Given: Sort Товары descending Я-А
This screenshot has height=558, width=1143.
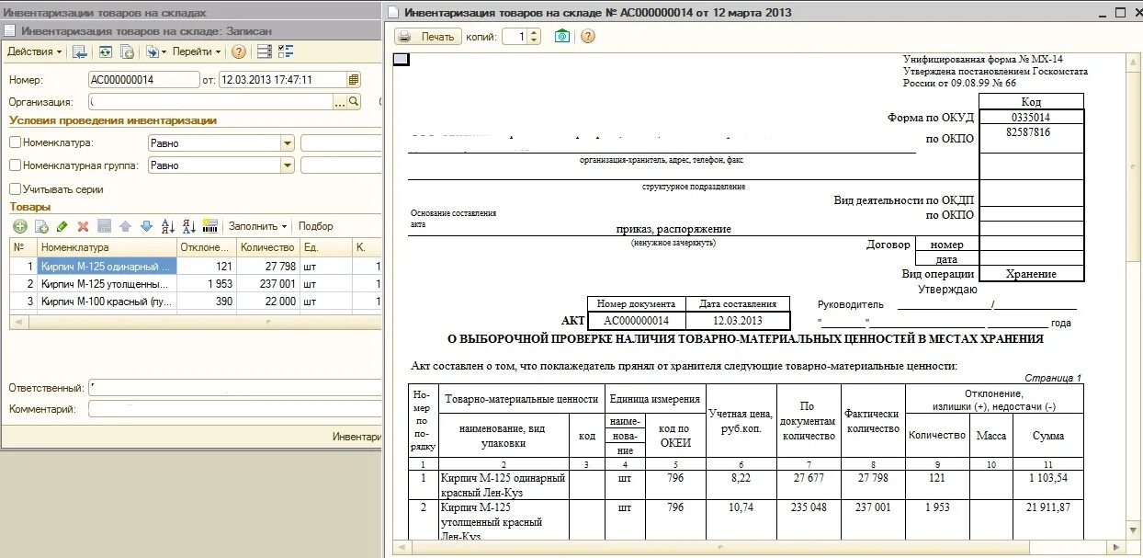Looking at the screenshot, I should 188,226.
